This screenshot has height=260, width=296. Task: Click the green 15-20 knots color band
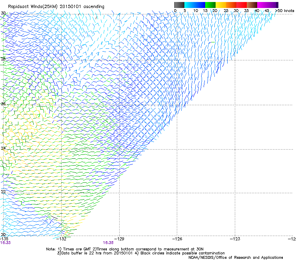tap(210, 5)
